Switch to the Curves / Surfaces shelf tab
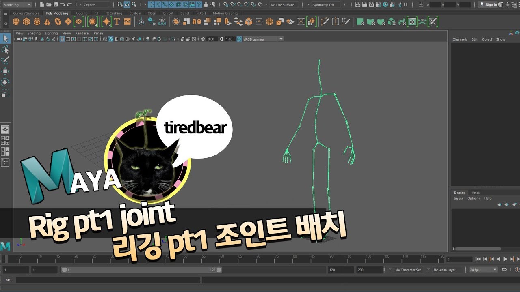 click(x=26, y=13)
